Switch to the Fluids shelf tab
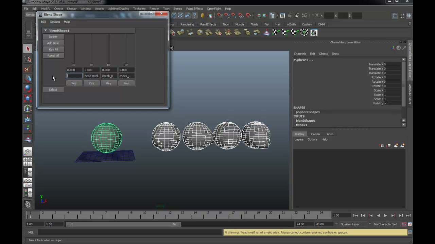Screen dimensions: 435x244 point(254,24)
